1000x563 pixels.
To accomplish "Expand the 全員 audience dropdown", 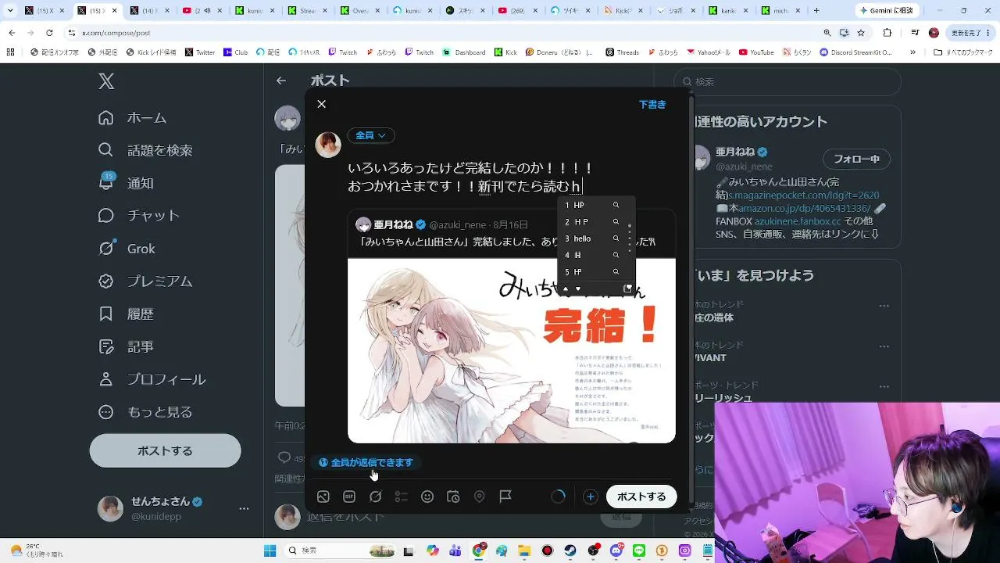I will 371,135.
